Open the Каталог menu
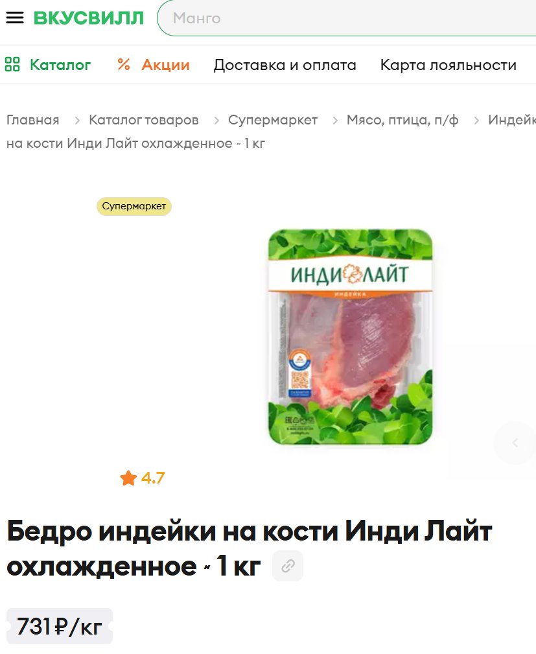 click(60, 65)
